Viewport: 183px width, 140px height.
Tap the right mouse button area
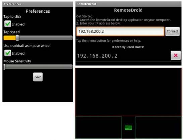click(x=158, y=127)
